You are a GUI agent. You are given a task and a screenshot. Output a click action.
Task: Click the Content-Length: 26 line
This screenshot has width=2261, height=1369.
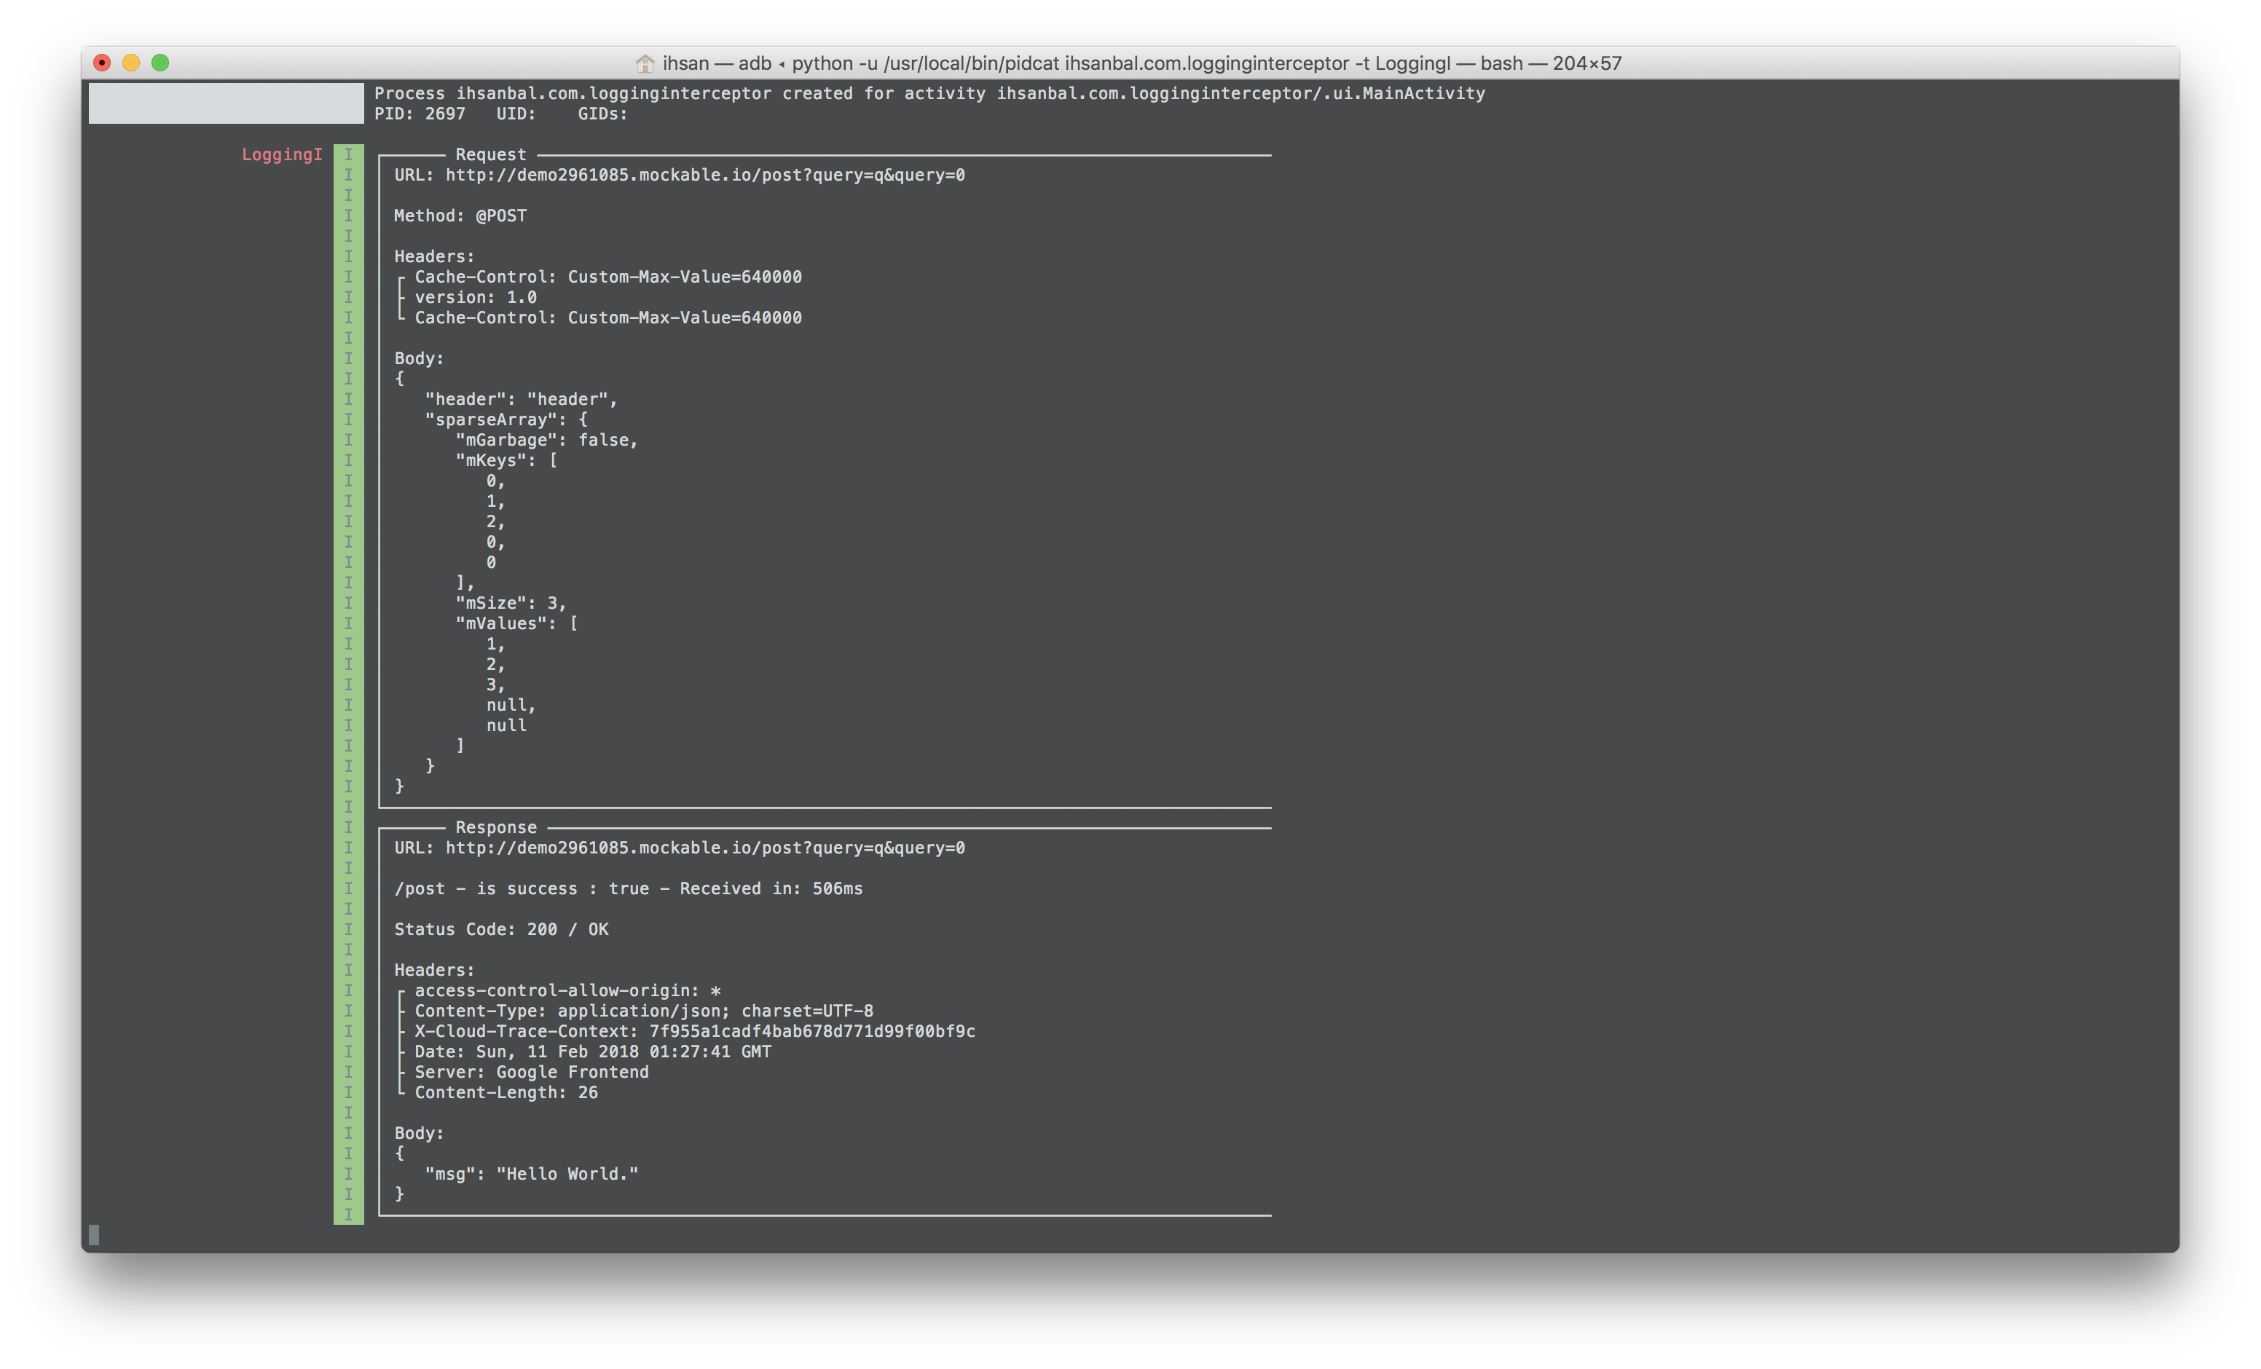[x=506, y=1093]
